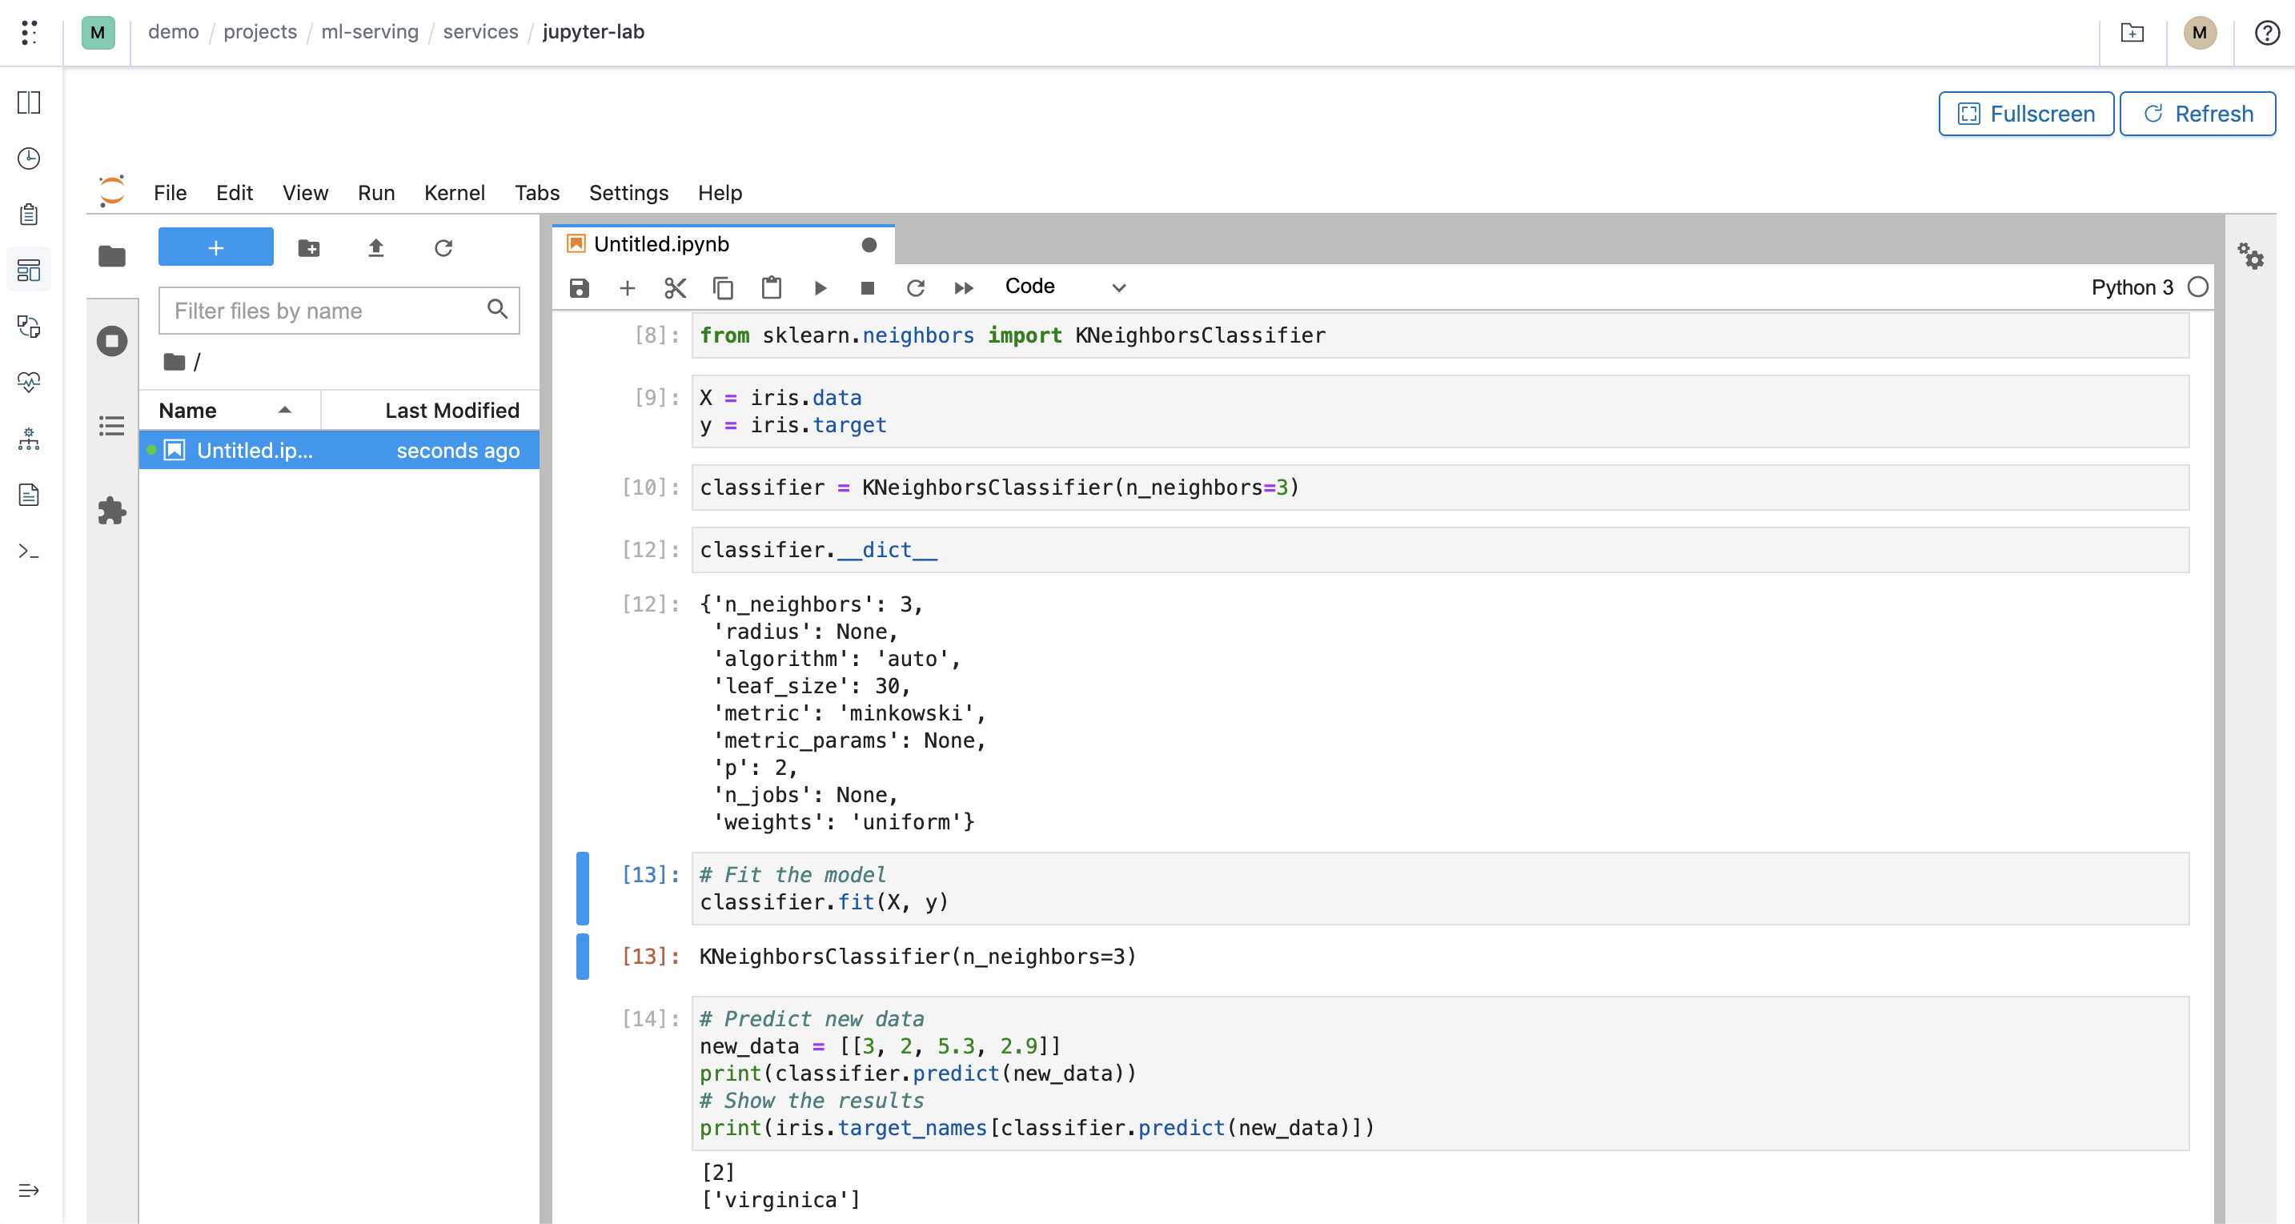2295x1224 pixels.
Task: Open the Help menu
Action: point(720,192)
